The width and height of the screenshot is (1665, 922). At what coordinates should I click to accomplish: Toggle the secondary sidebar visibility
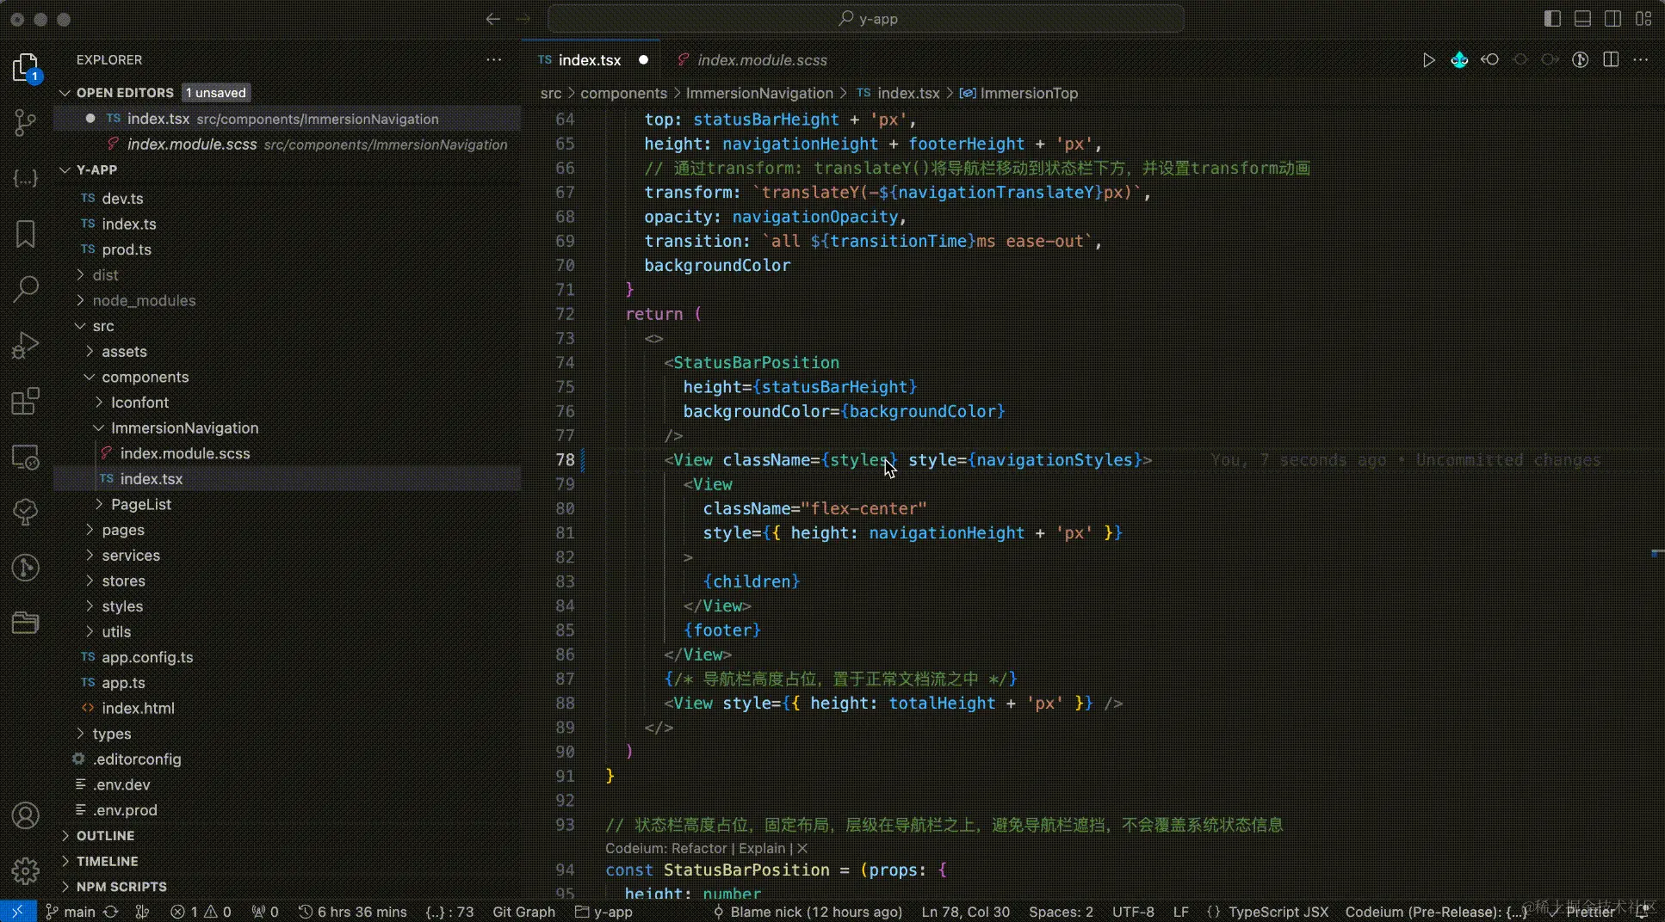tap(1612, 19)
